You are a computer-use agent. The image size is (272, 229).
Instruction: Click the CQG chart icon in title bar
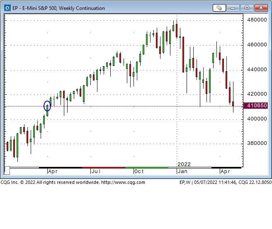(7, 8)
